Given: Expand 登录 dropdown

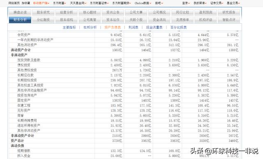Looking at the screenshot, I should [186, 3].
